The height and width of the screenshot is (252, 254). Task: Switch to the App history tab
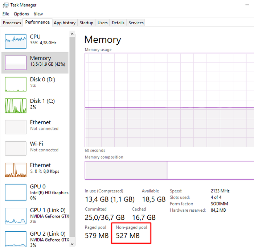[65, 23]
